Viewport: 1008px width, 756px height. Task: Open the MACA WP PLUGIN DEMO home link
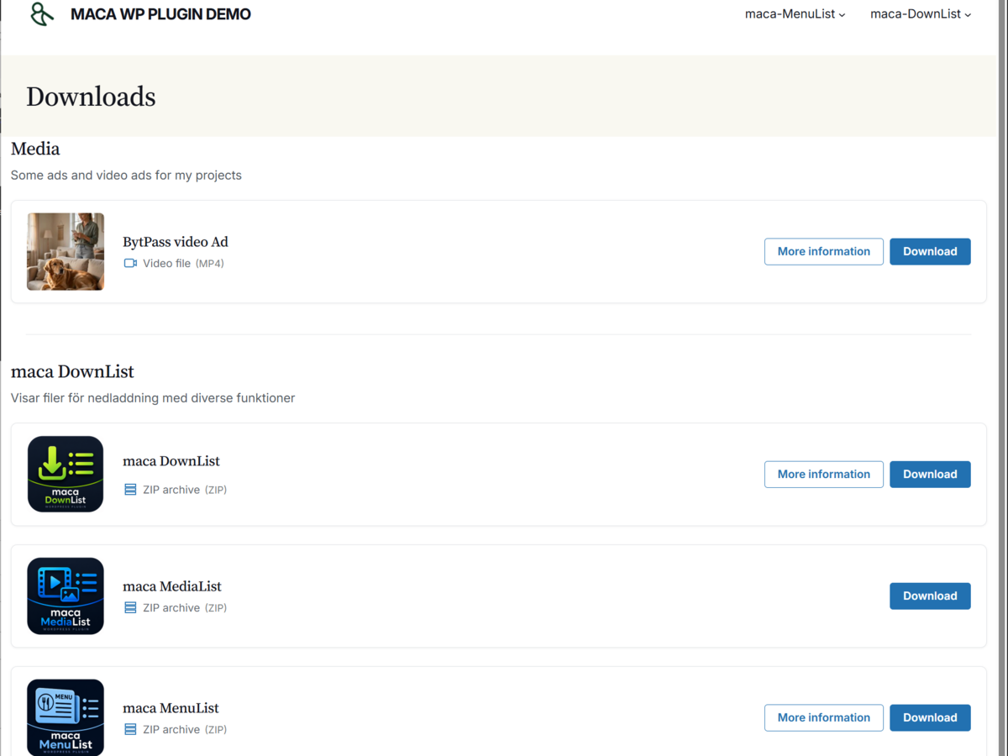[160, 14]
